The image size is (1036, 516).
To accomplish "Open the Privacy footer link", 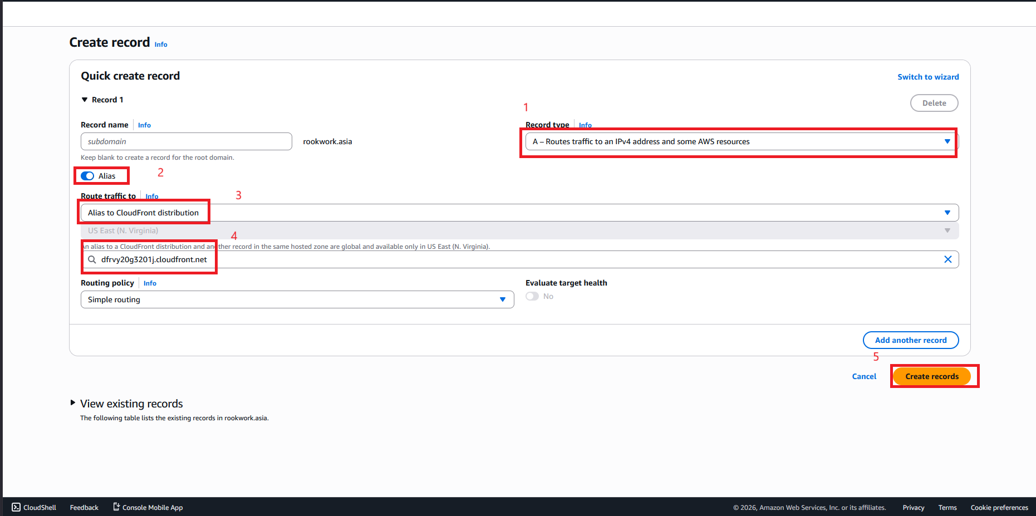I will (x=914, y=507).
